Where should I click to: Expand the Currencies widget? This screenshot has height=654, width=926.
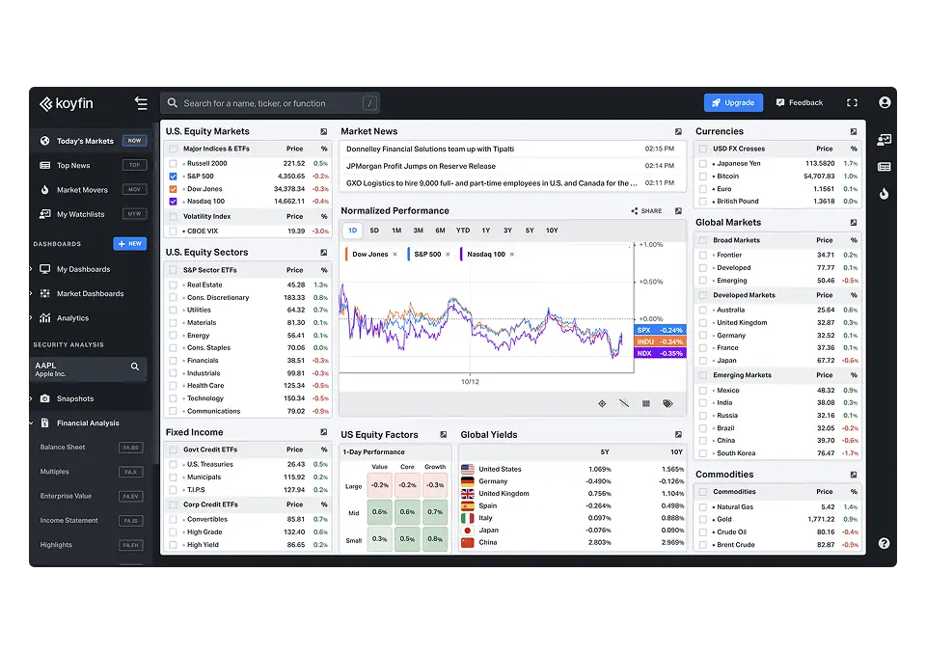tap(854, 132)
